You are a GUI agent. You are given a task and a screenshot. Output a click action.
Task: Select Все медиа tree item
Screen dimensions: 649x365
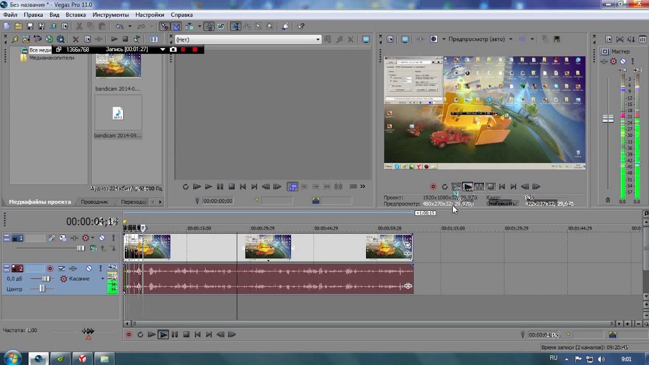[40, 50]
